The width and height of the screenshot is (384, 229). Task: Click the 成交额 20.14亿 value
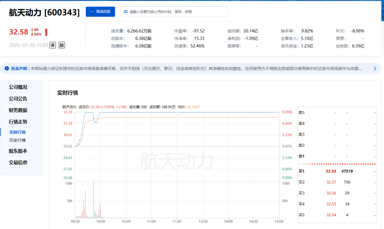pos(251,31)
